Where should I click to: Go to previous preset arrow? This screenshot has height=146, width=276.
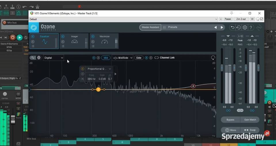click(215, 27)
